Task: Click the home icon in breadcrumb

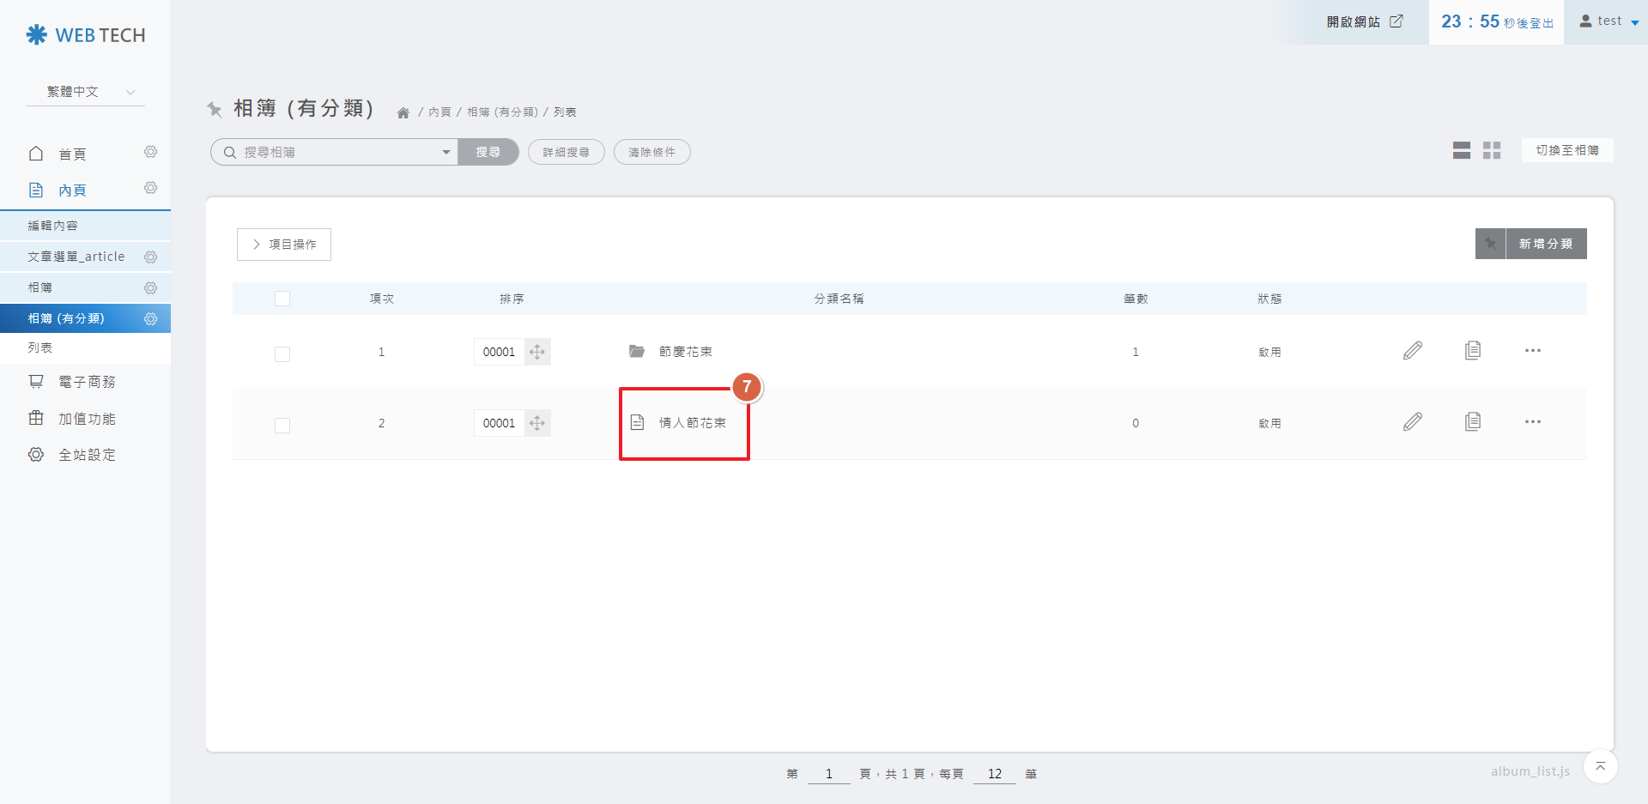Action: pyautogui.click(x=403, y=113)
